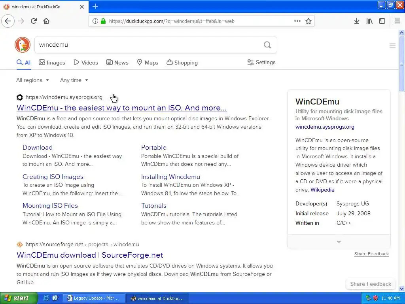Select the All search tab

(x=23, y=63)
